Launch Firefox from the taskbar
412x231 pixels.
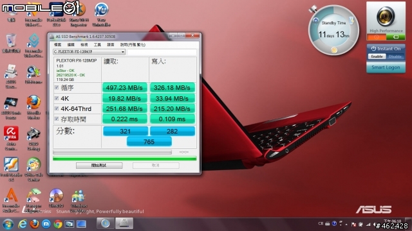point(34,224)
